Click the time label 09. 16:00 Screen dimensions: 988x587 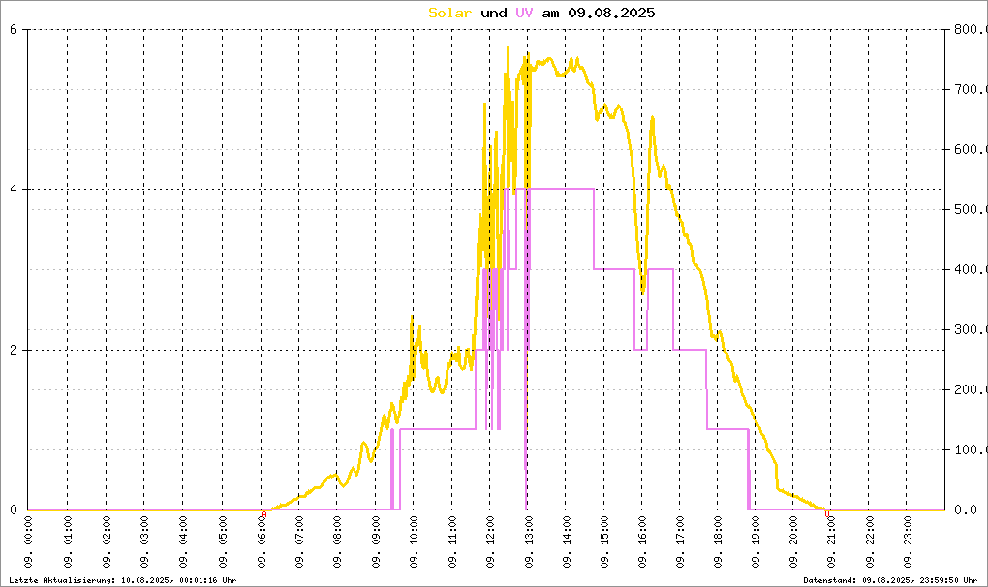642,541
